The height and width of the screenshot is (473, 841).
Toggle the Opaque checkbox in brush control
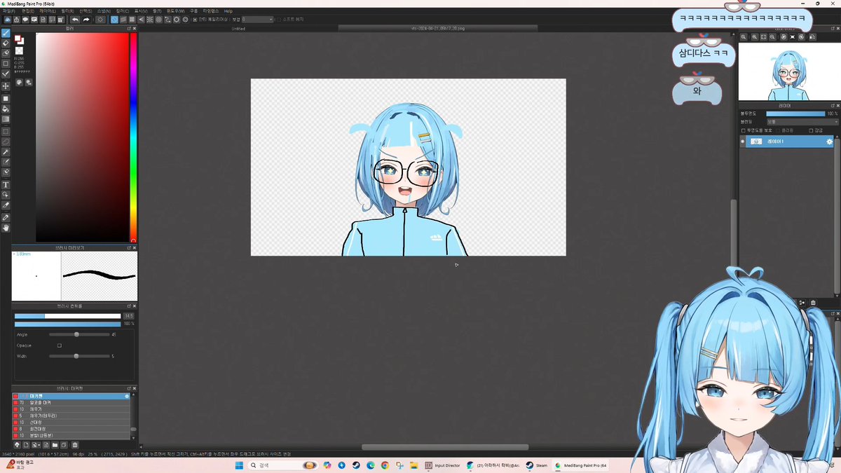click(x=59, y=345)
